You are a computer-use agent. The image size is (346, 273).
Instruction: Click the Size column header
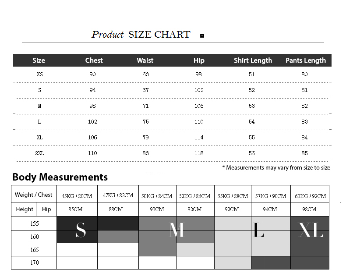(x=39, y=60)
